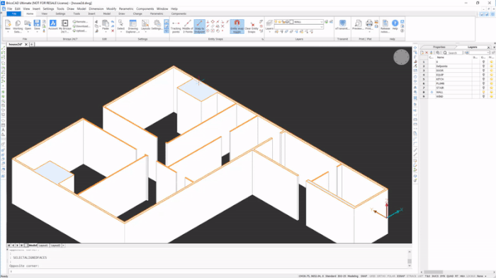Toggle ORTHO mode in status bar
The width and height of the screenshot is (496, 278).
381,276
